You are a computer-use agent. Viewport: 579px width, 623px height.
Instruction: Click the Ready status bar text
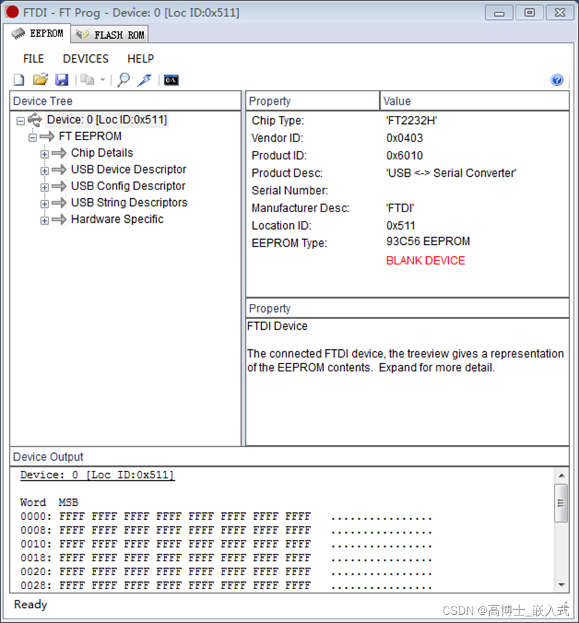pyautogui.click(x=31, y=605)
